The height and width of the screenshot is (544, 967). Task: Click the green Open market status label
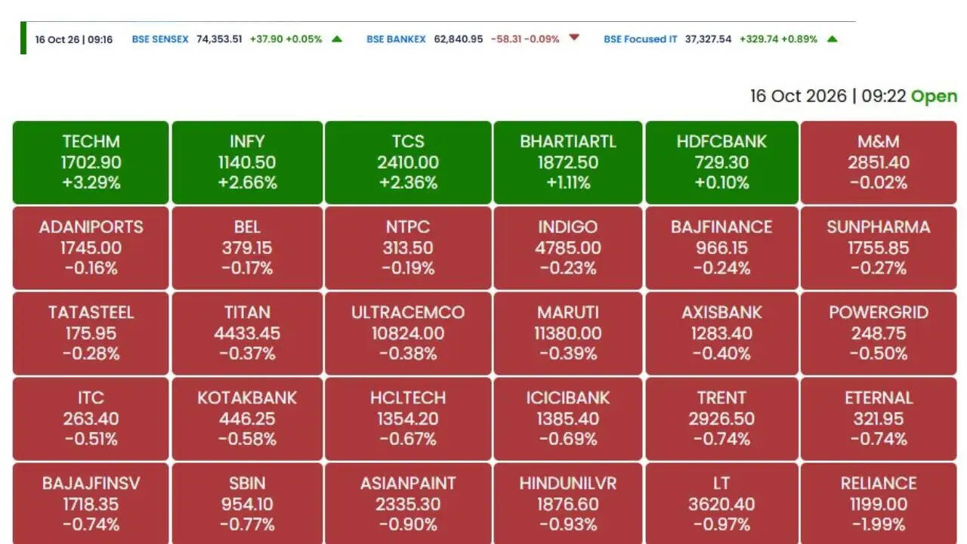[934, 97]
